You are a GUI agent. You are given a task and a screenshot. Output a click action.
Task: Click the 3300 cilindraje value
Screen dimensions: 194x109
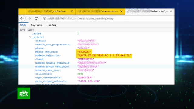(x=80, y=74)
